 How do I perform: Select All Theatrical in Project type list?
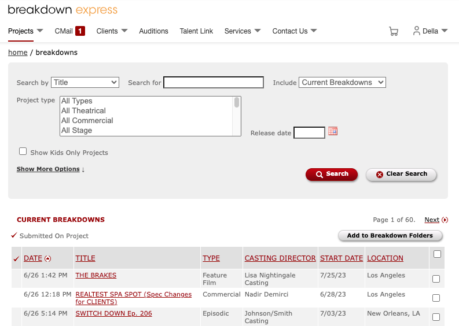[146, 111]
